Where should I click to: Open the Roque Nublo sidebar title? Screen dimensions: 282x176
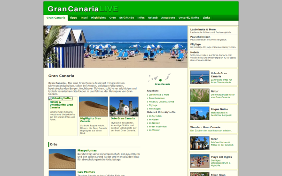[219, 109]
